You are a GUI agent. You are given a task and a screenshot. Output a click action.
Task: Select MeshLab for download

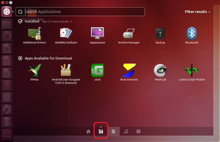160,72
